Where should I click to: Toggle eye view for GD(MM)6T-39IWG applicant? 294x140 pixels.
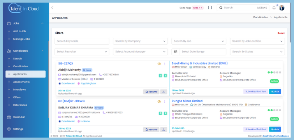click(x=159, y=101)
